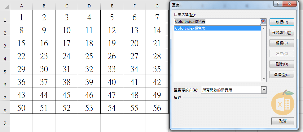This screenshot has height=132, width=303.
Task: Click 刪除 to delete the macro
Action: pyautogui.click(x=282, y=64)
